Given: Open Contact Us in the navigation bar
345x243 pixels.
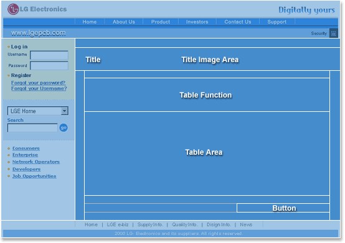Looking at the screenshot, I should (x=238, y=22).
